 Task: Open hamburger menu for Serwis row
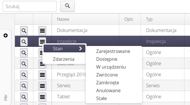tap(42, 86)
